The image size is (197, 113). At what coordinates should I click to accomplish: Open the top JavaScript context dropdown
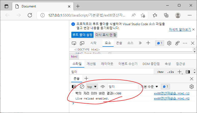coord(92,87)
